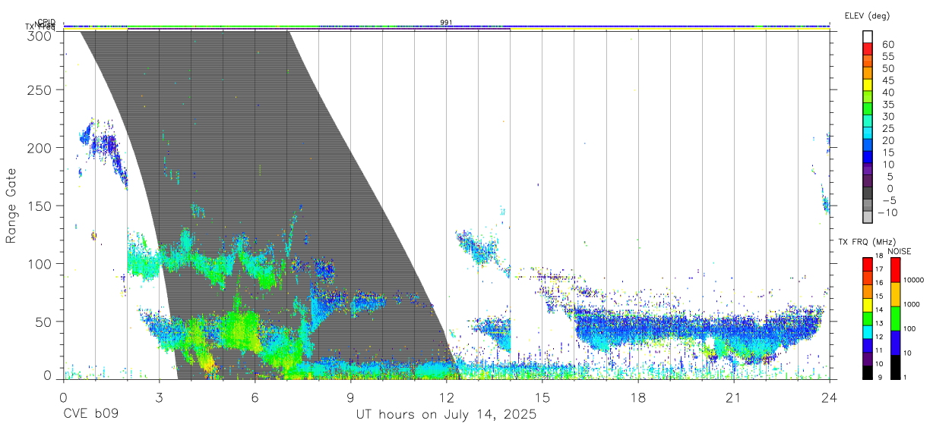Click the ELEV (deg) colorbar title
Image resolution: width=933 pixels, height=430 pixels.
click(x=867, y=16)
